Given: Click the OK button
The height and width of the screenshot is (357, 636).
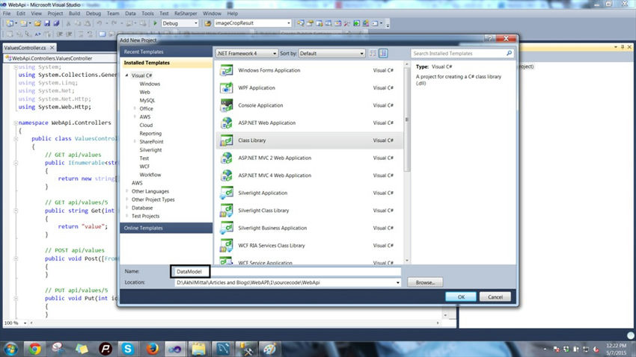Looking at the screenshot, I should [461, 297].
